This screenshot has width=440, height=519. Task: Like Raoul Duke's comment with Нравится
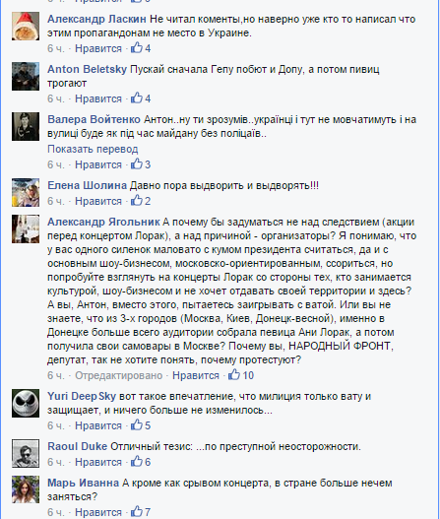coord(98,462)
